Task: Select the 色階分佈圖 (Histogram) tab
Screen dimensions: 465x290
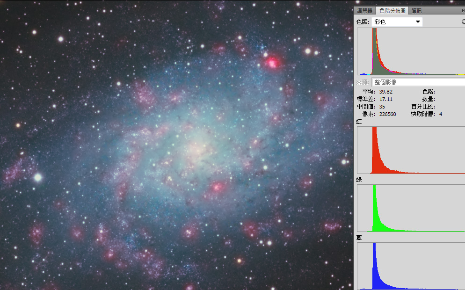Action: tap(392, 10)
